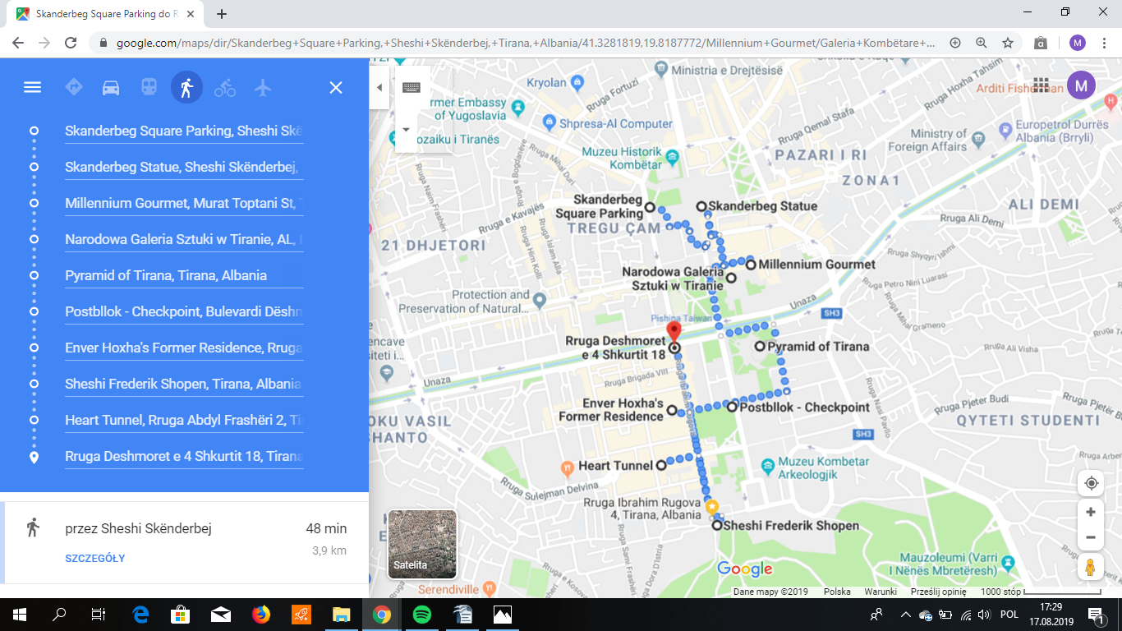This screenshot has height=631, width=1122.
Task: Edit the Millennium Gourmet stop field
Action: tap(184, 203)
